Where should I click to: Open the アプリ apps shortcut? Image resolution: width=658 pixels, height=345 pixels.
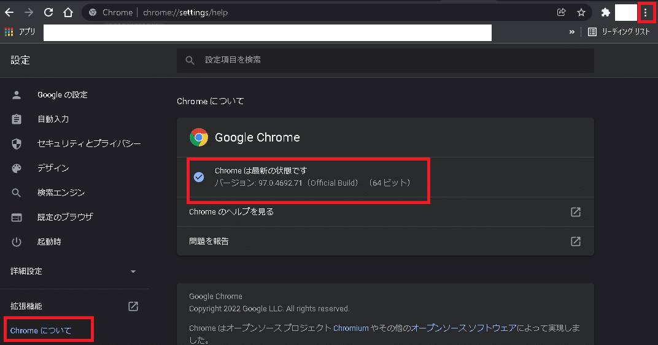coord(20,32)
